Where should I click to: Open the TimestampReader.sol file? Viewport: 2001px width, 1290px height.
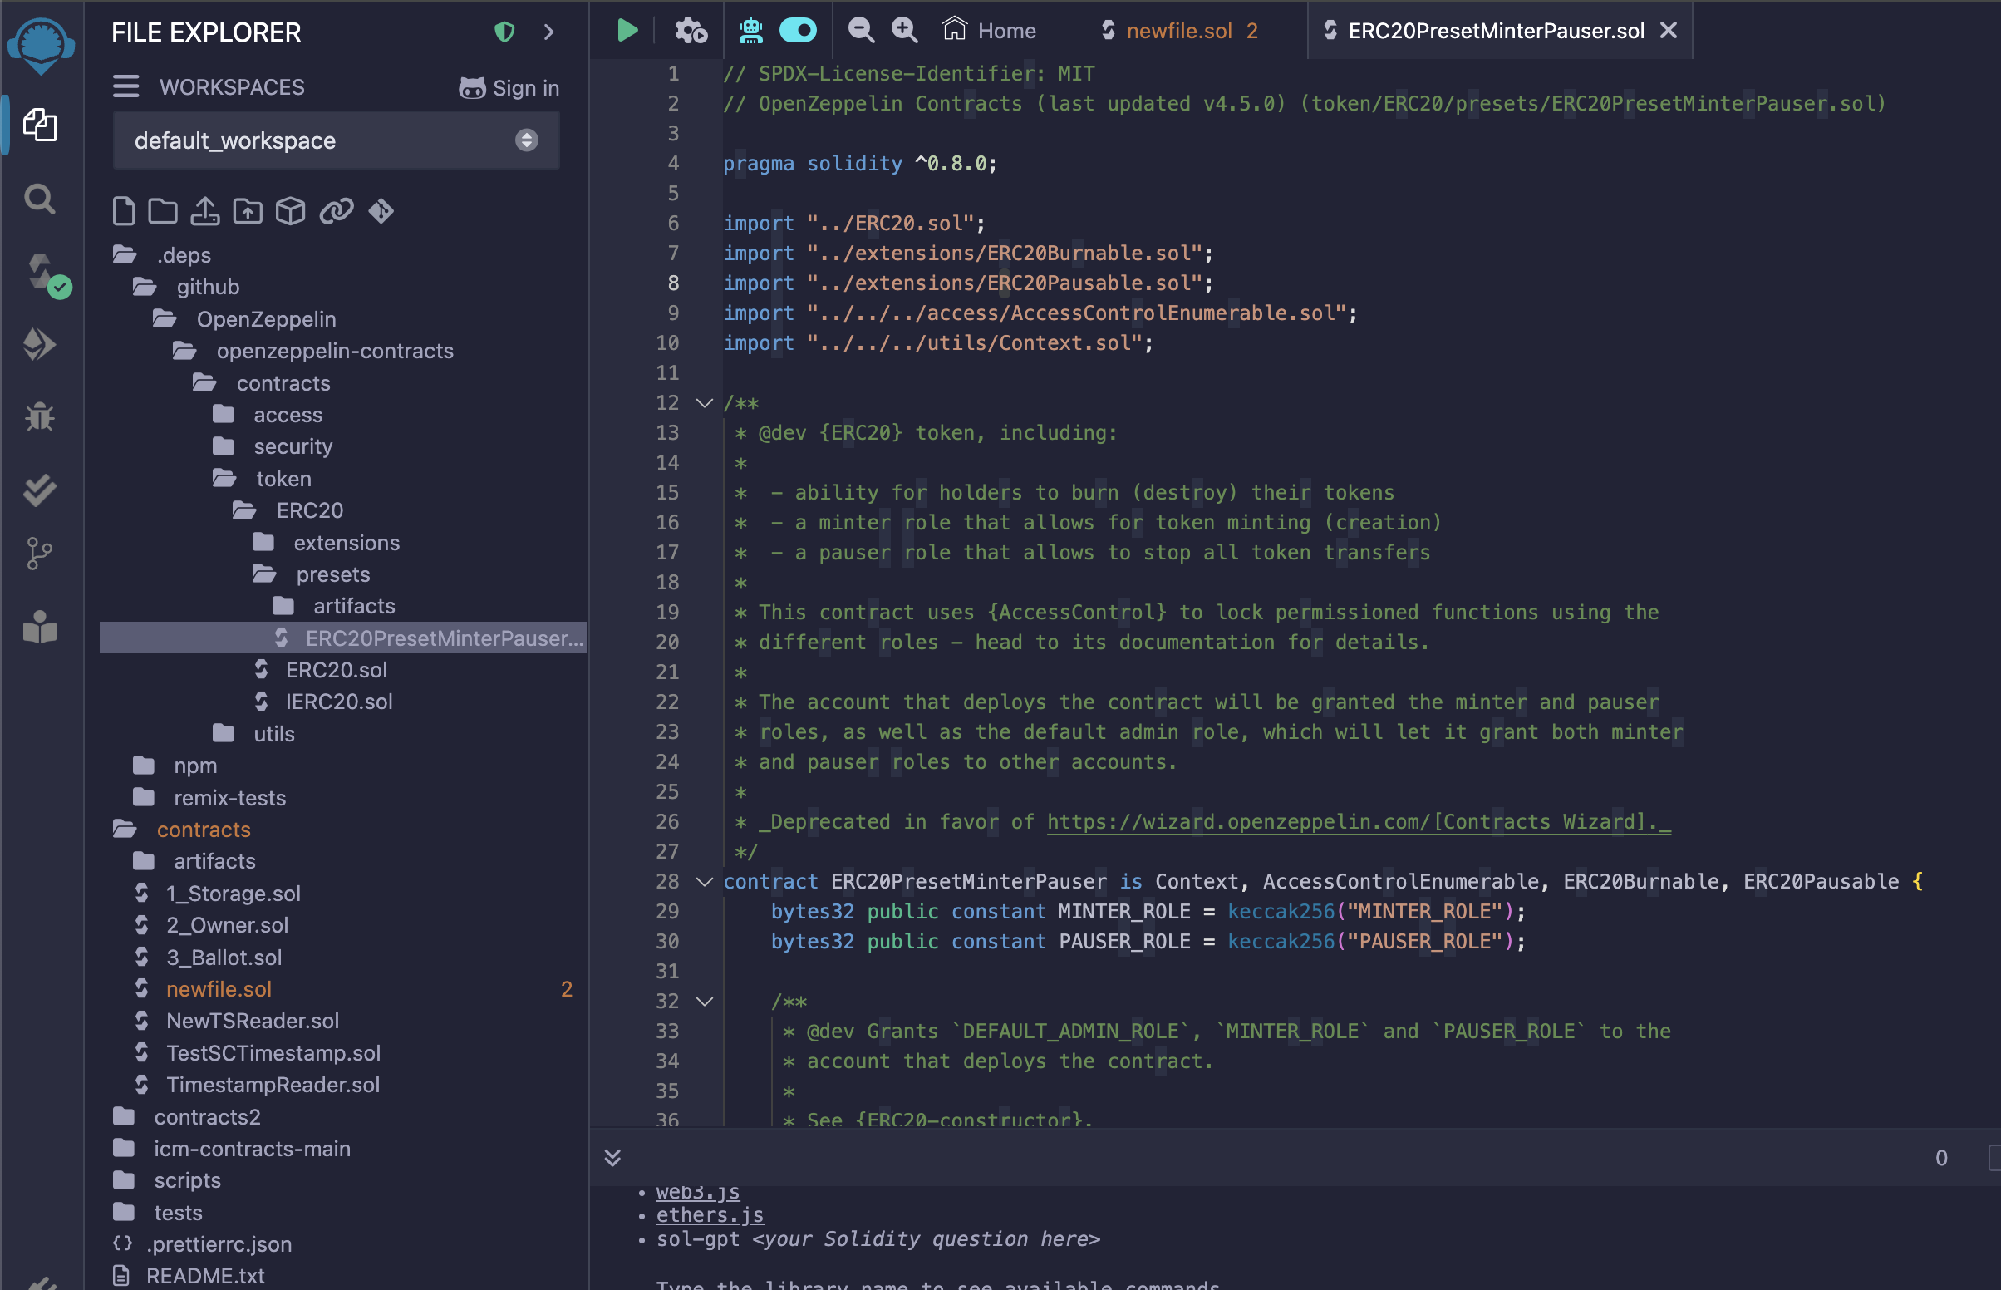coord(272,1085)
